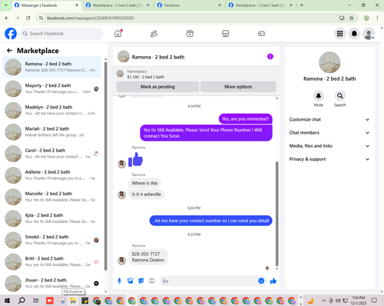The image size is (384, 306).
Task: Open large chat profile picture in info panel
Action: click(x=329, y=62)
